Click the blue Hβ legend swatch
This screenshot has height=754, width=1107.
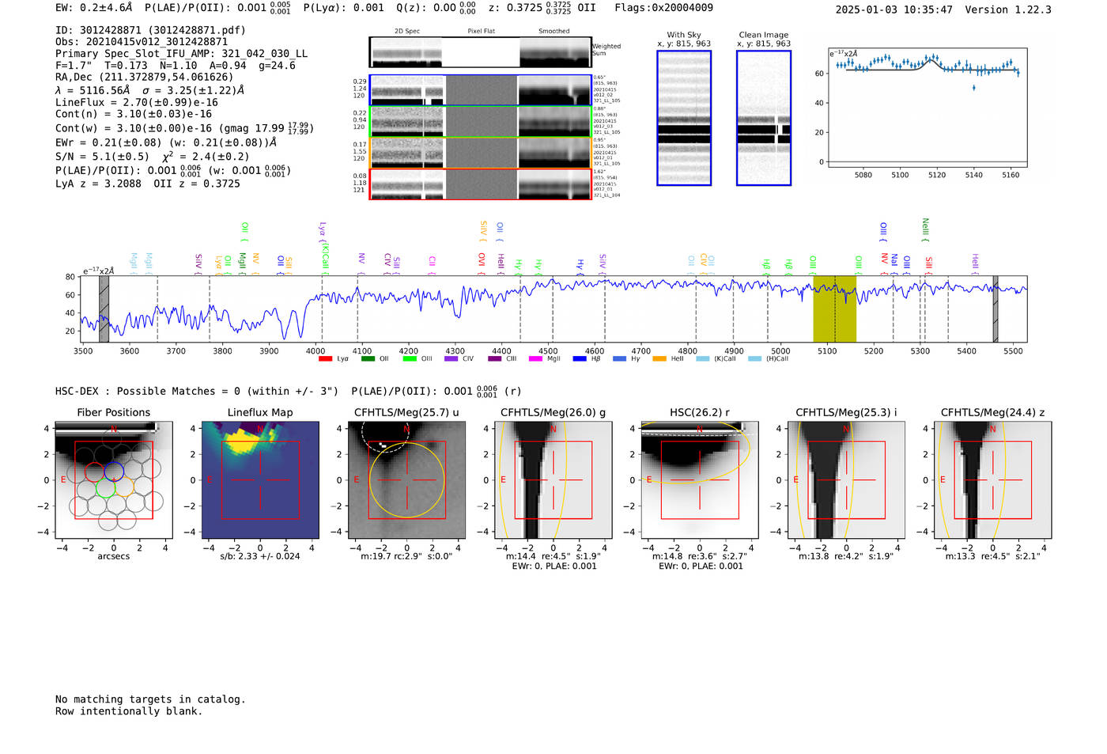tap(580, 359)
